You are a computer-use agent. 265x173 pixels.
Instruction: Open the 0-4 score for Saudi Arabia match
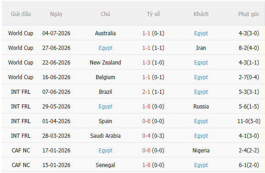pyautogui.click(x=146, y=136)
